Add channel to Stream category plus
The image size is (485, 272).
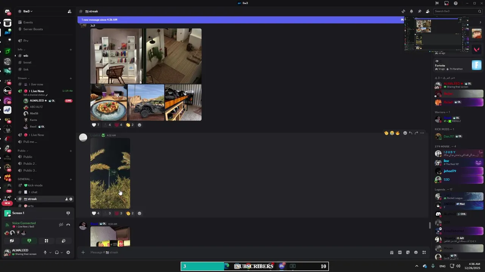click(71, 78)
